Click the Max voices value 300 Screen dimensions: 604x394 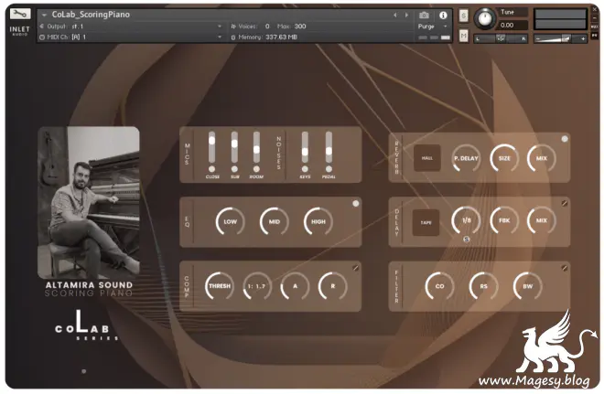coord(300,27)
